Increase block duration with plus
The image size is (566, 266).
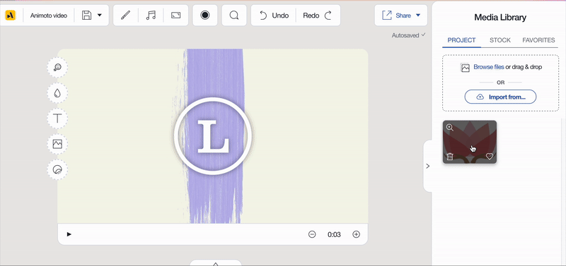click(x=357, y=234)
